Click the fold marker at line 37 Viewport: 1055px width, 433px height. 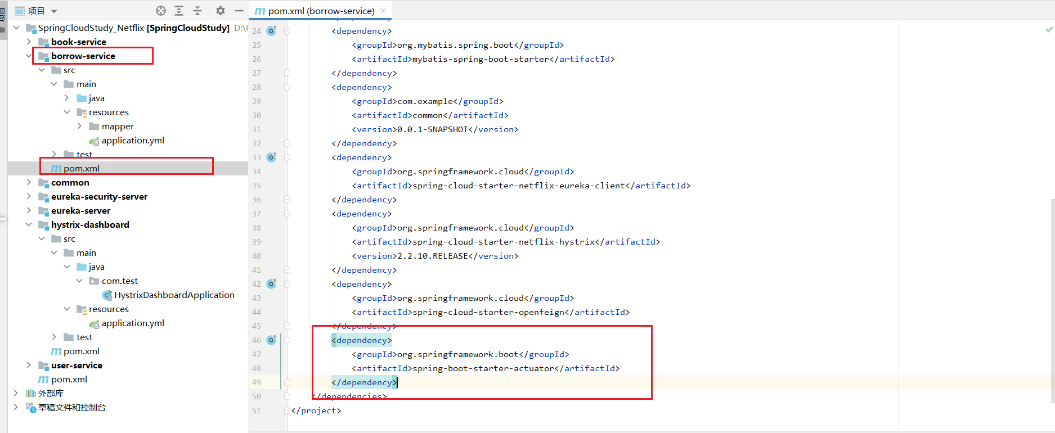pyautogui.click(x=287, y=214)
